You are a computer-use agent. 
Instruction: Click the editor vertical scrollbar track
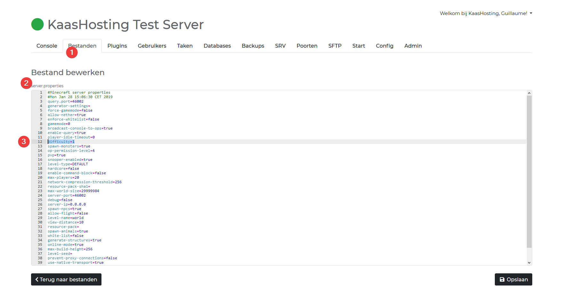point(529,173)
